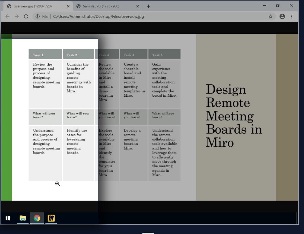Click 'What will you learn?' under Task 4
Viewport: 304px width, 234px height.
coord(134,117)
